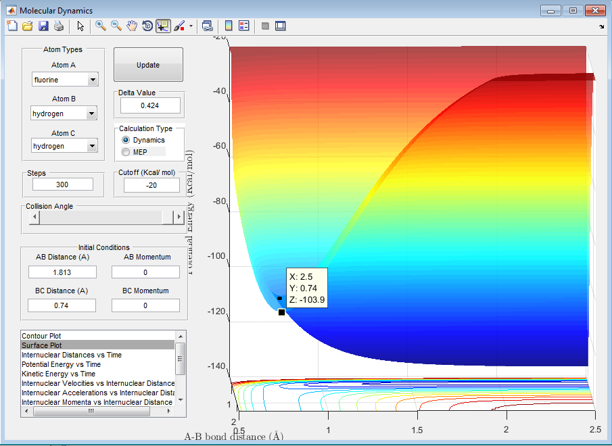Save the figure with the floppy icon
The width and height of the screenshot is (612, 446).
(x=43, y=26)
